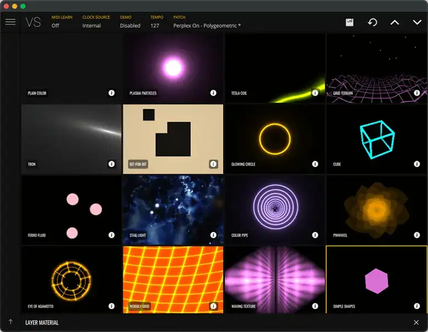Go to next patch with down chevron
The width and height of the screenshot is (428, 332).
[417, 22]
